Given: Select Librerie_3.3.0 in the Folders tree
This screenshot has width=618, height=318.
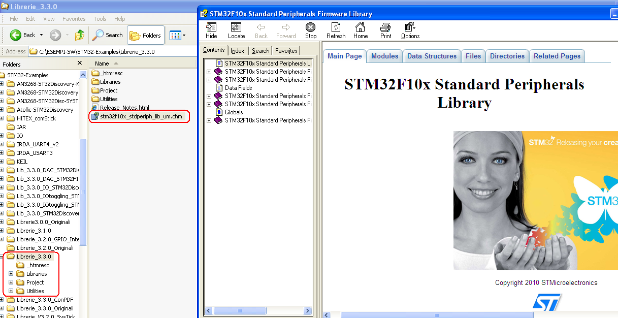Looking at the screenshot, I should point(34,257).
